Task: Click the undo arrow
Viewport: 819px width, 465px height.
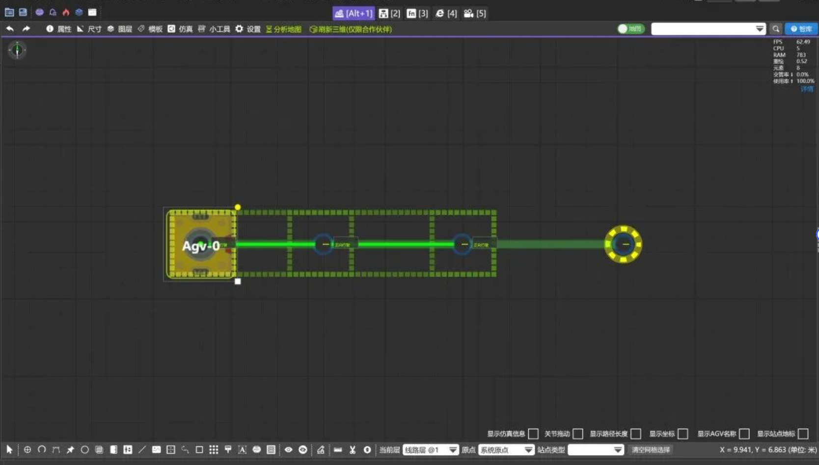Action: pyautogui.click(x=10, y=29)
